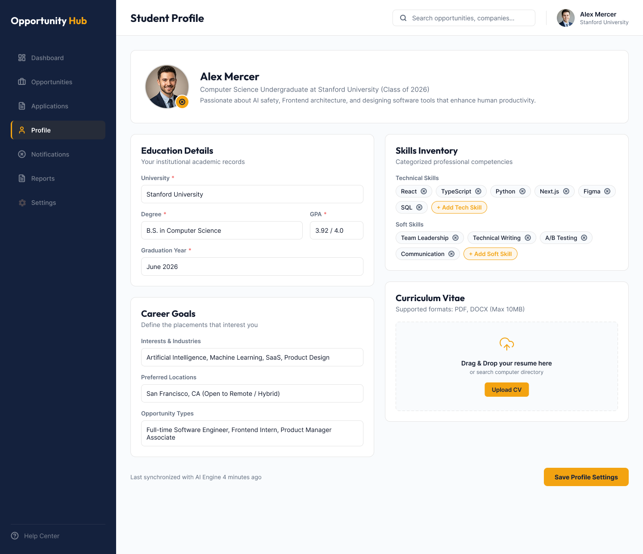Edit the Degree field

(222, 231)
